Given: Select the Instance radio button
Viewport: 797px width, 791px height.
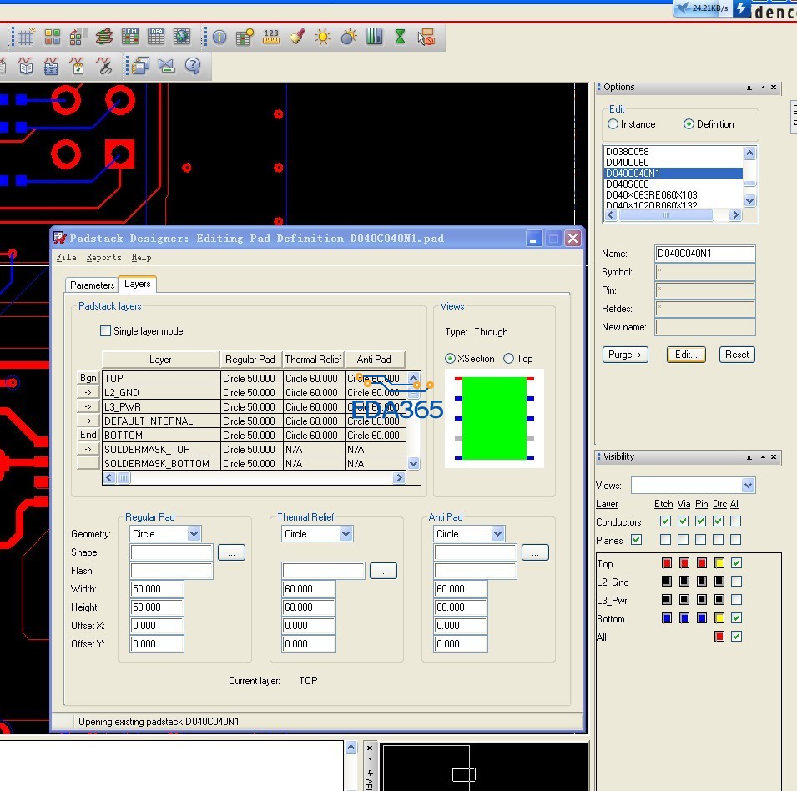Looking at the screenshot, I should pyautogui.click(x=613, y=124).
